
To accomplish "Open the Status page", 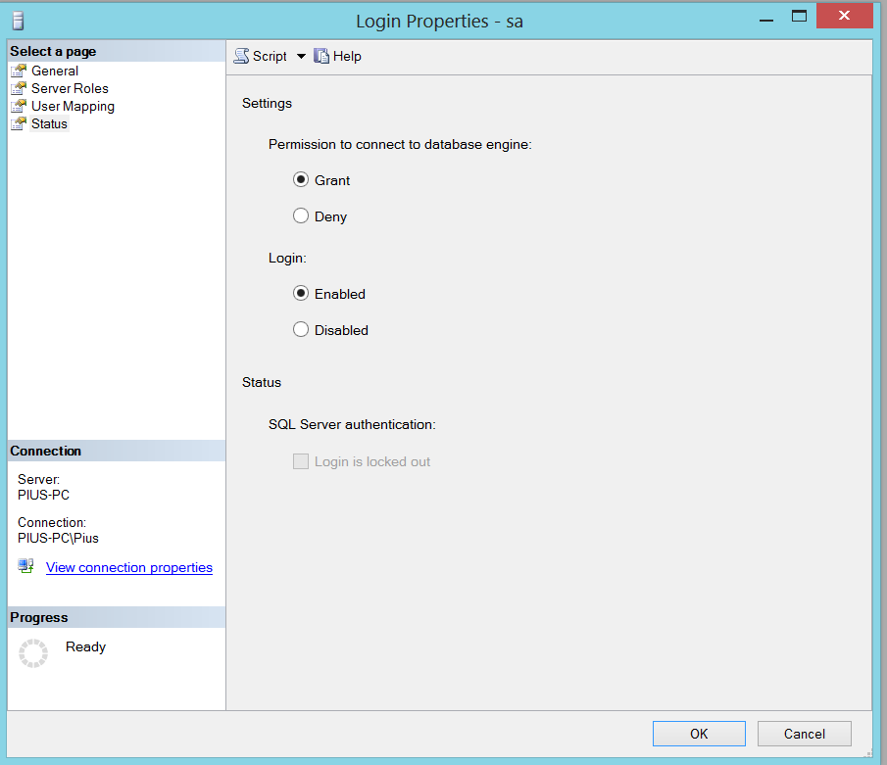I will 49,123.
